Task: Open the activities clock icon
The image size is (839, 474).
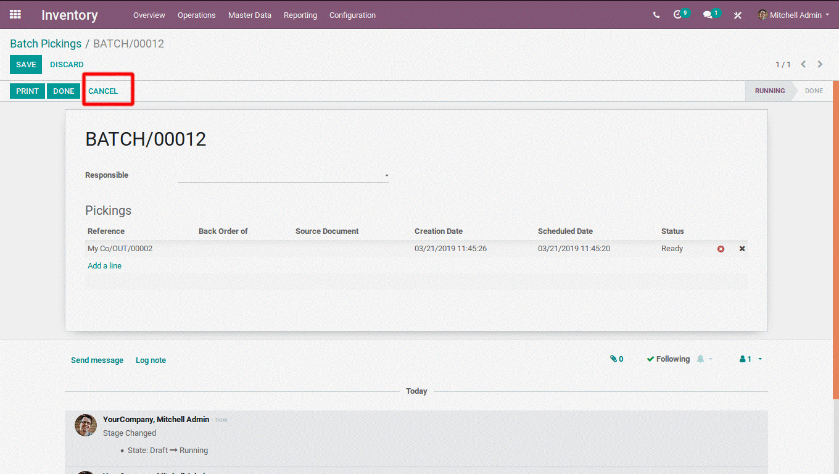Action: point(679,15)
